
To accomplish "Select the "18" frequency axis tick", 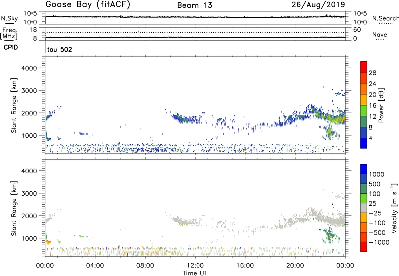I will tap(33, 30).
